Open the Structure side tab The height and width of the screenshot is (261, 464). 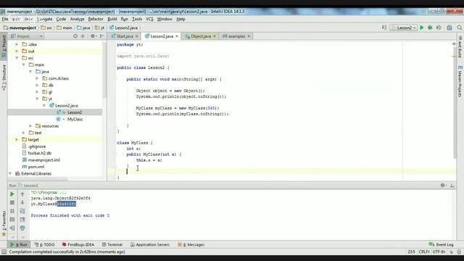tap(4, 77)
